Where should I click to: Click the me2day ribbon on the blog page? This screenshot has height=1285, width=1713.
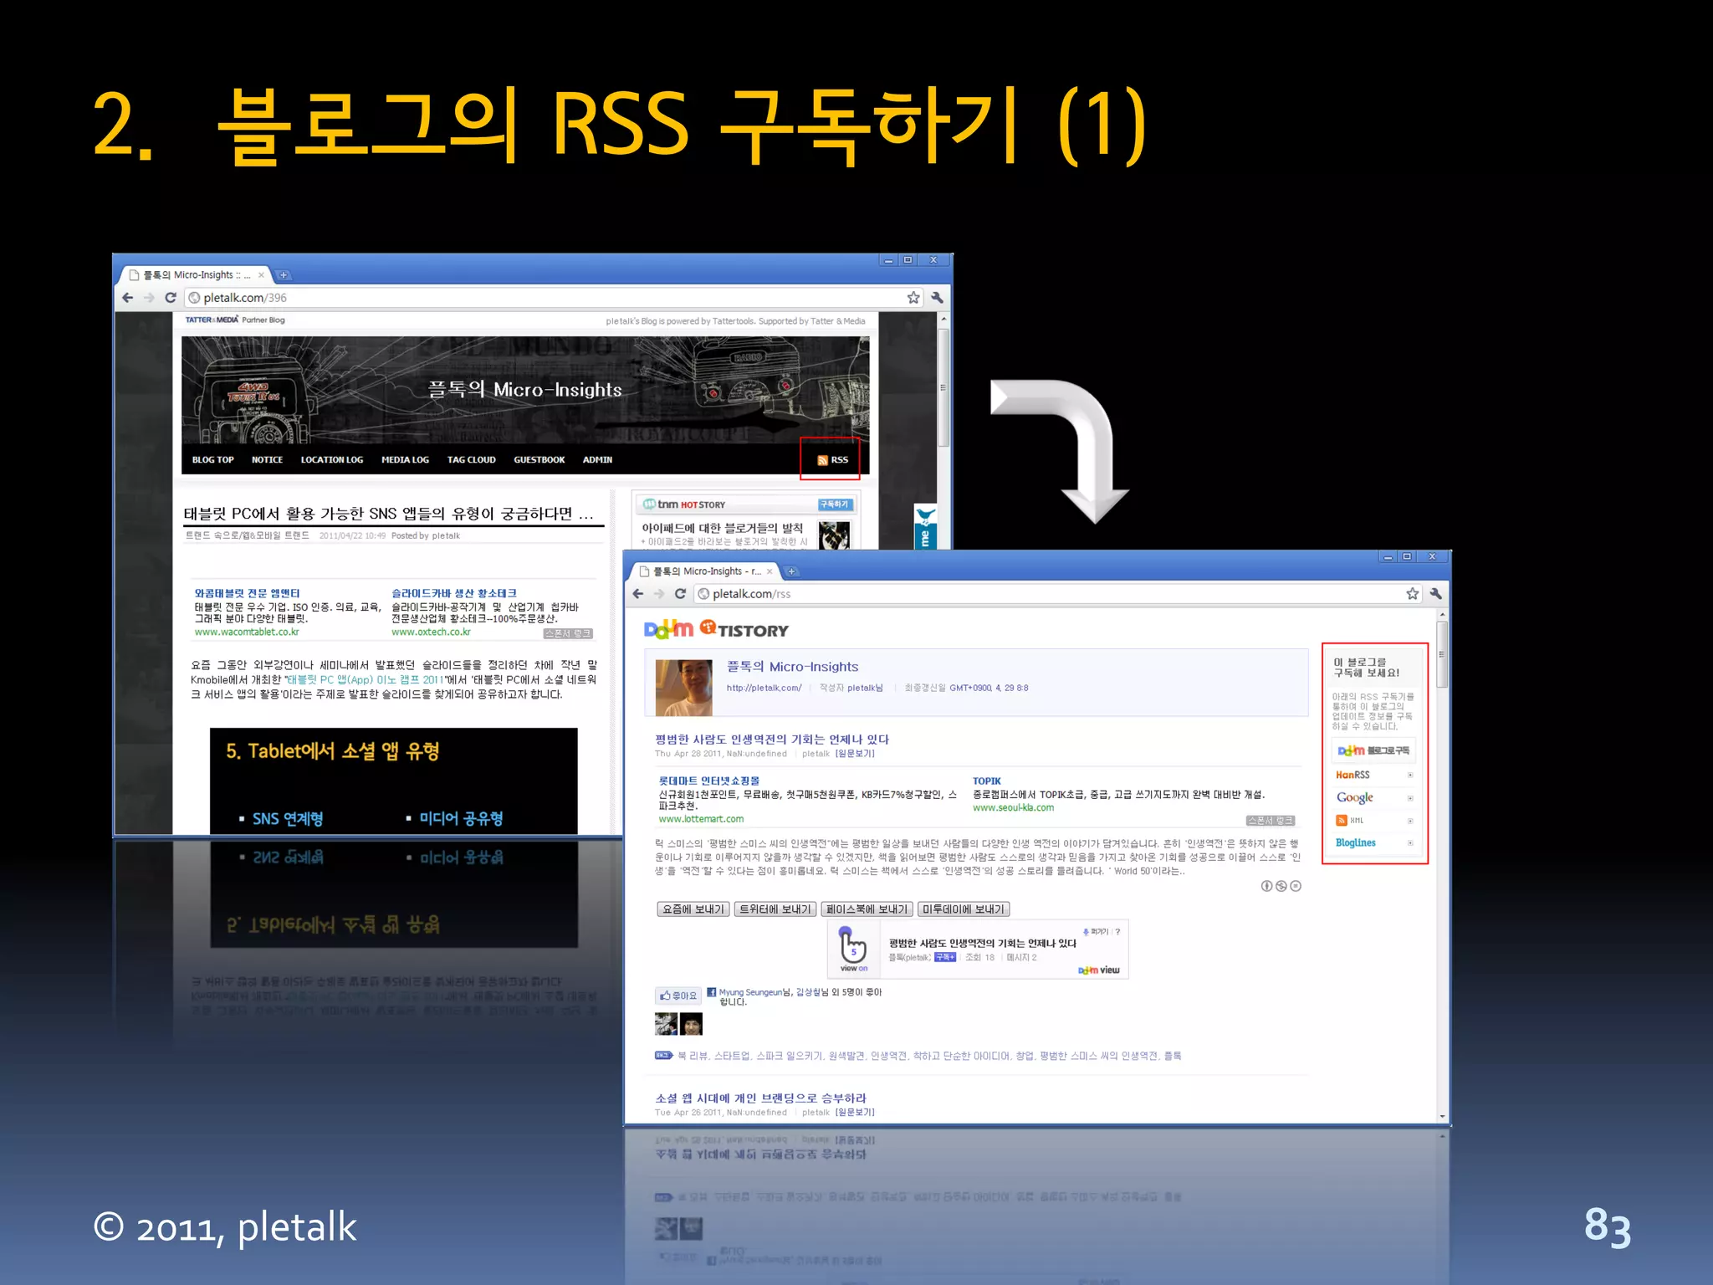(x=925, y=527)
